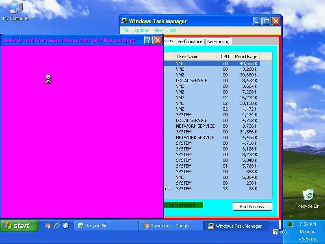Viewport: 325px width, 244px height.
Task: Select the process row using 7,208 K
Action: point(212,92)
